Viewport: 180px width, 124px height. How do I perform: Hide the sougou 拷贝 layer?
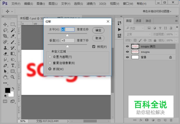tap(127, 46)
